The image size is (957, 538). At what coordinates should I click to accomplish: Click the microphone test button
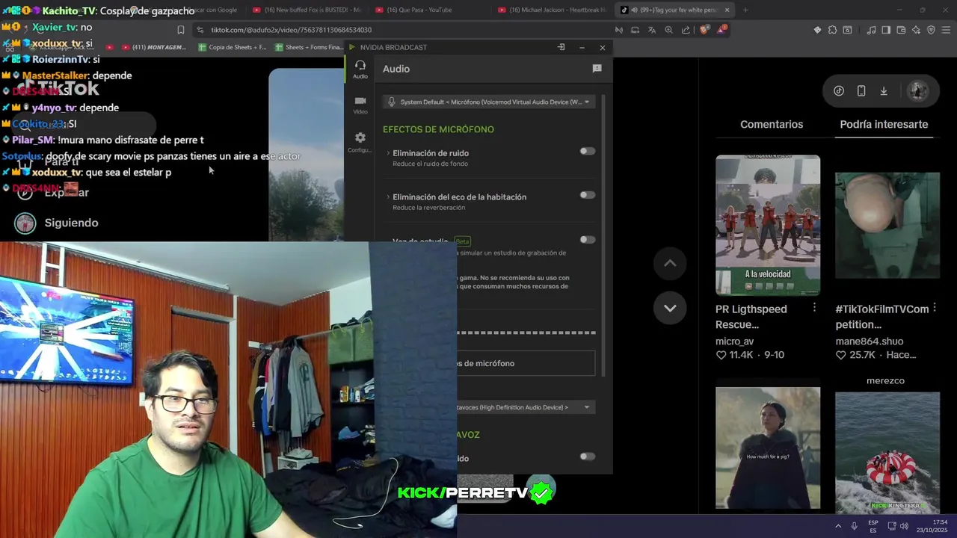point(526,363)
